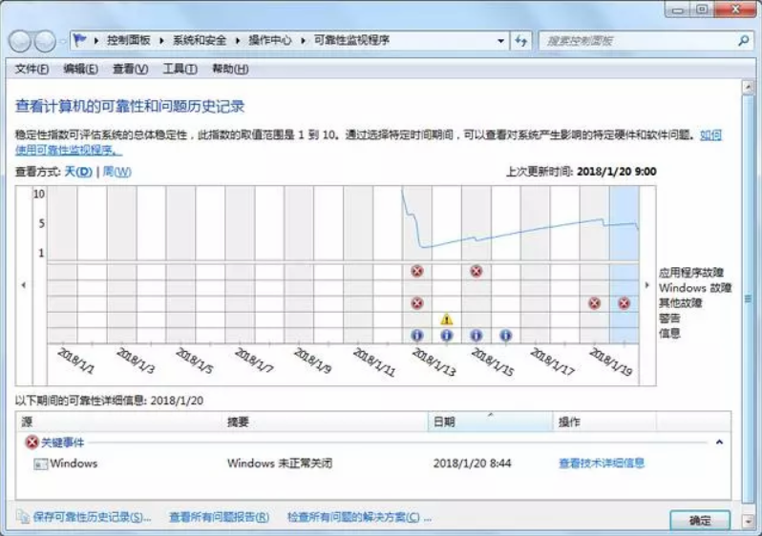The image size is (762, 536).
Task: Open the 查看(V) menu
Action: (130, 69)
